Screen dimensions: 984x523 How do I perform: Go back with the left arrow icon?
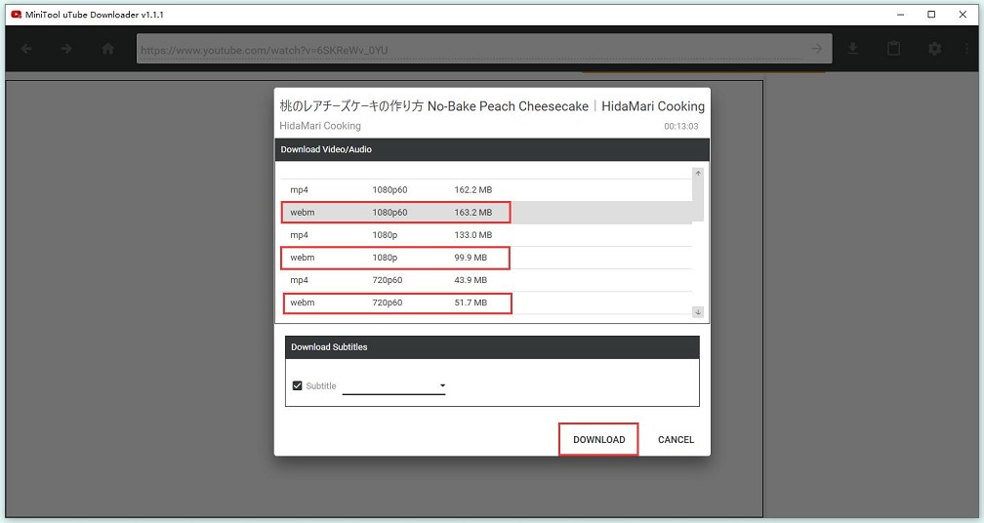coord(26,48)
